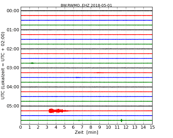Select the 04:00 time label
The width and height of the screenshot is (173, 138).
(13, 87)
